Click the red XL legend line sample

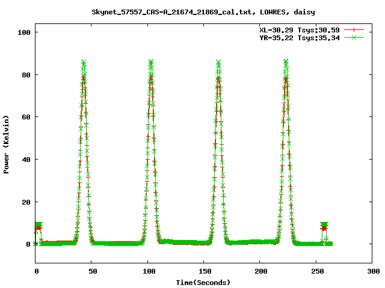(x=355, y=29)
